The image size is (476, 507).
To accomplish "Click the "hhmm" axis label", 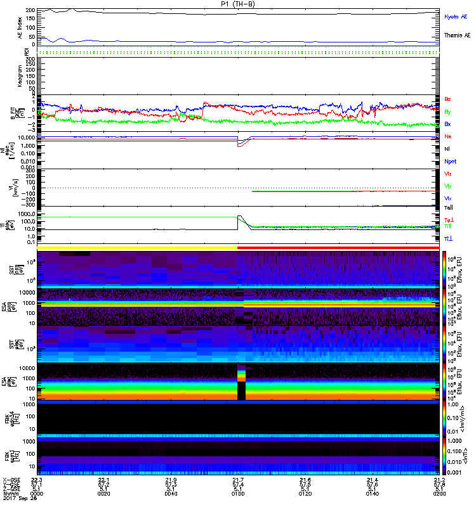I will [10, 494].
